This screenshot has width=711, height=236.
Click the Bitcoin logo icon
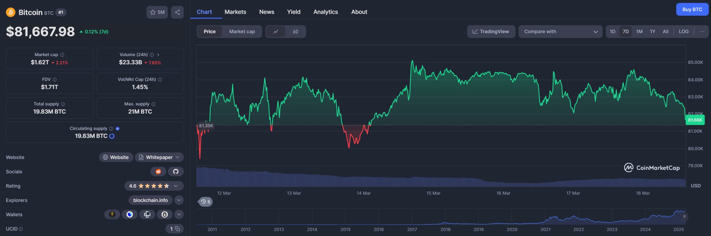11,12
